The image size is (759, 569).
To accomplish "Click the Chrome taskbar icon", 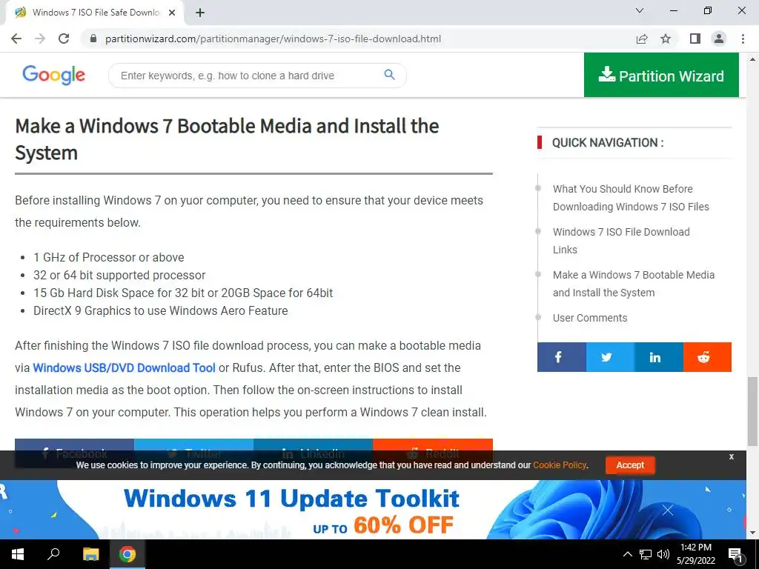I will point(127,554).
